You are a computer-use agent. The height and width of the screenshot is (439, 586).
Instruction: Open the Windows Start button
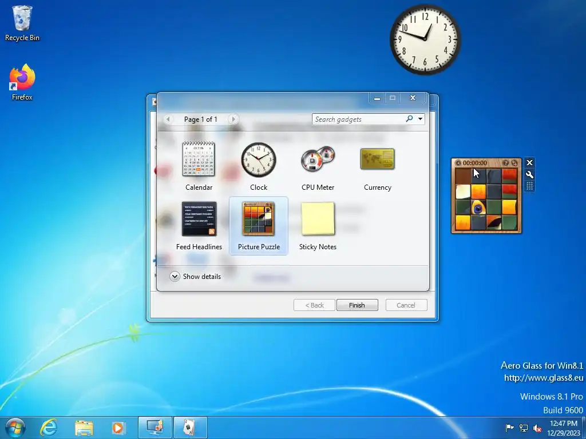tap(15, 428)
